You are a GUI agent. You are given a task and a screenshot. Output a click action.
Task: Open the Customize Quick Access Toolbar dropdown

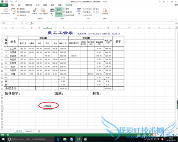pyautogui.click(x=21, y=2)
